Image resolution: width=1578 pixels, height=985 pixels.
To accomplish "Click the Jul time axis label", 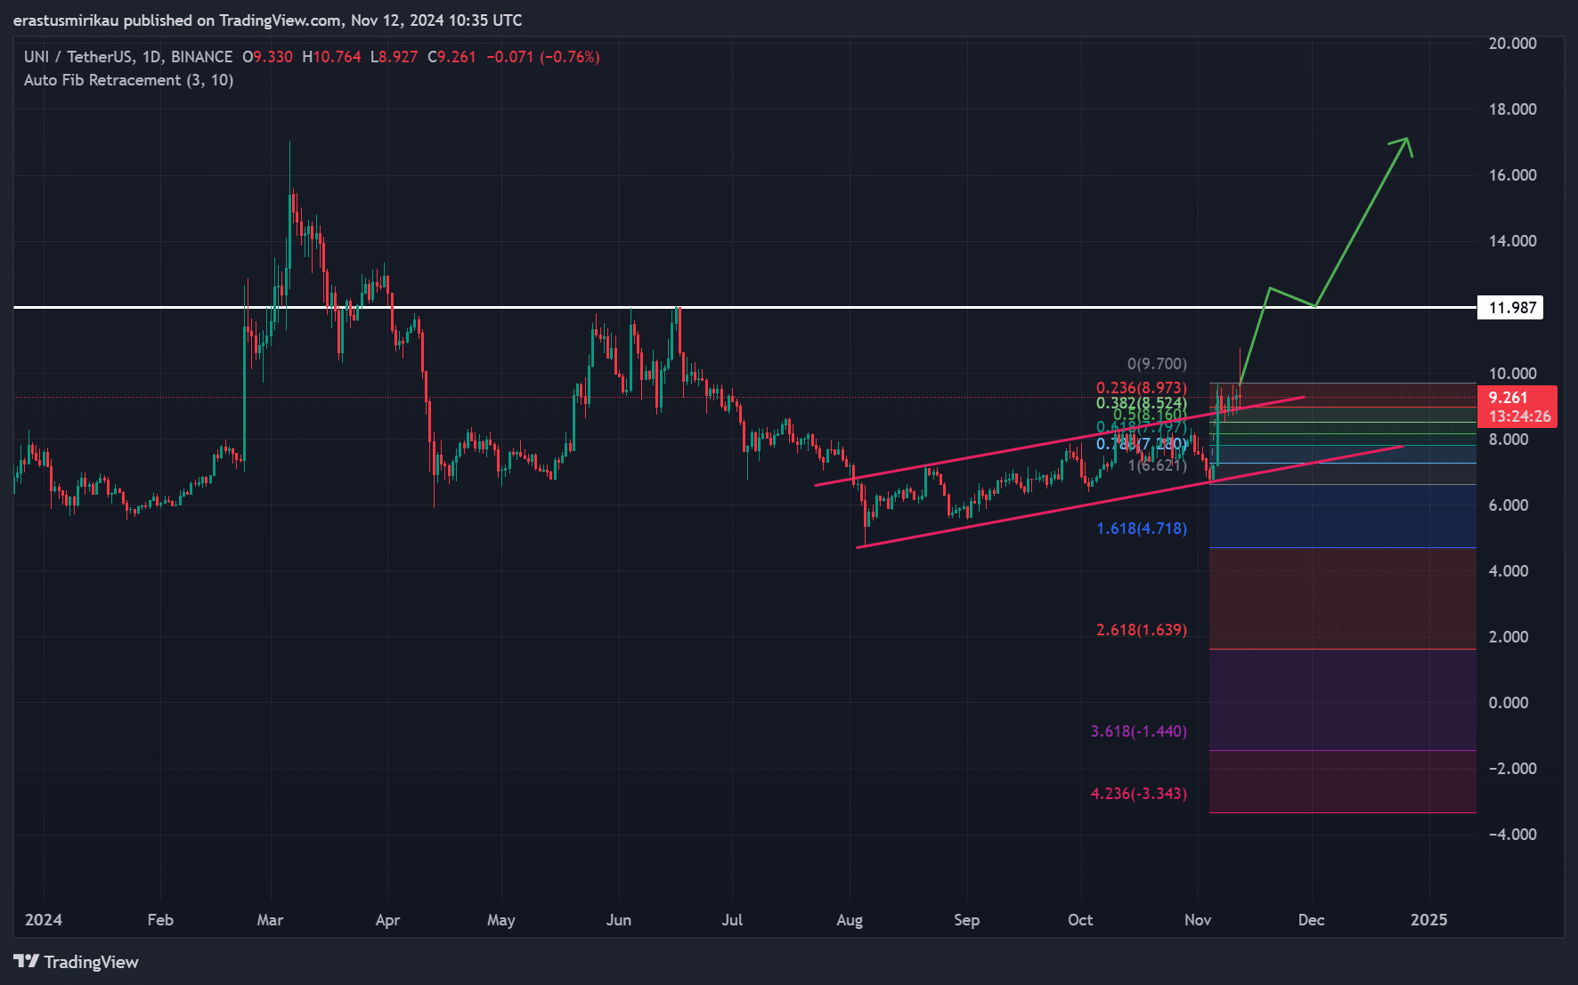I will tap(732, 920).
